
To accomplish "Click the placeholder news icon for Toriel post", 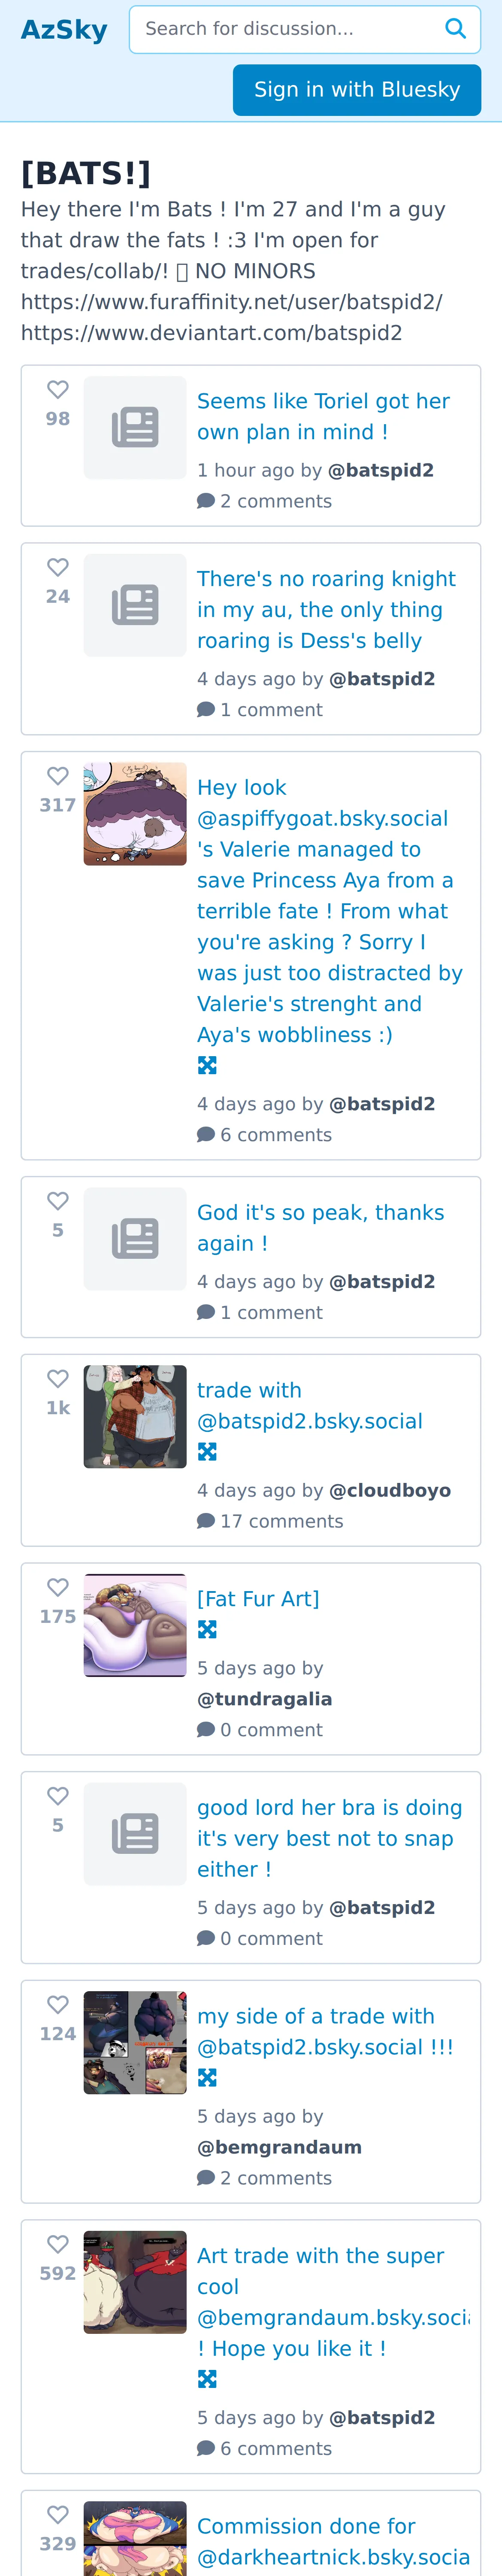I will tap(135, 428).
